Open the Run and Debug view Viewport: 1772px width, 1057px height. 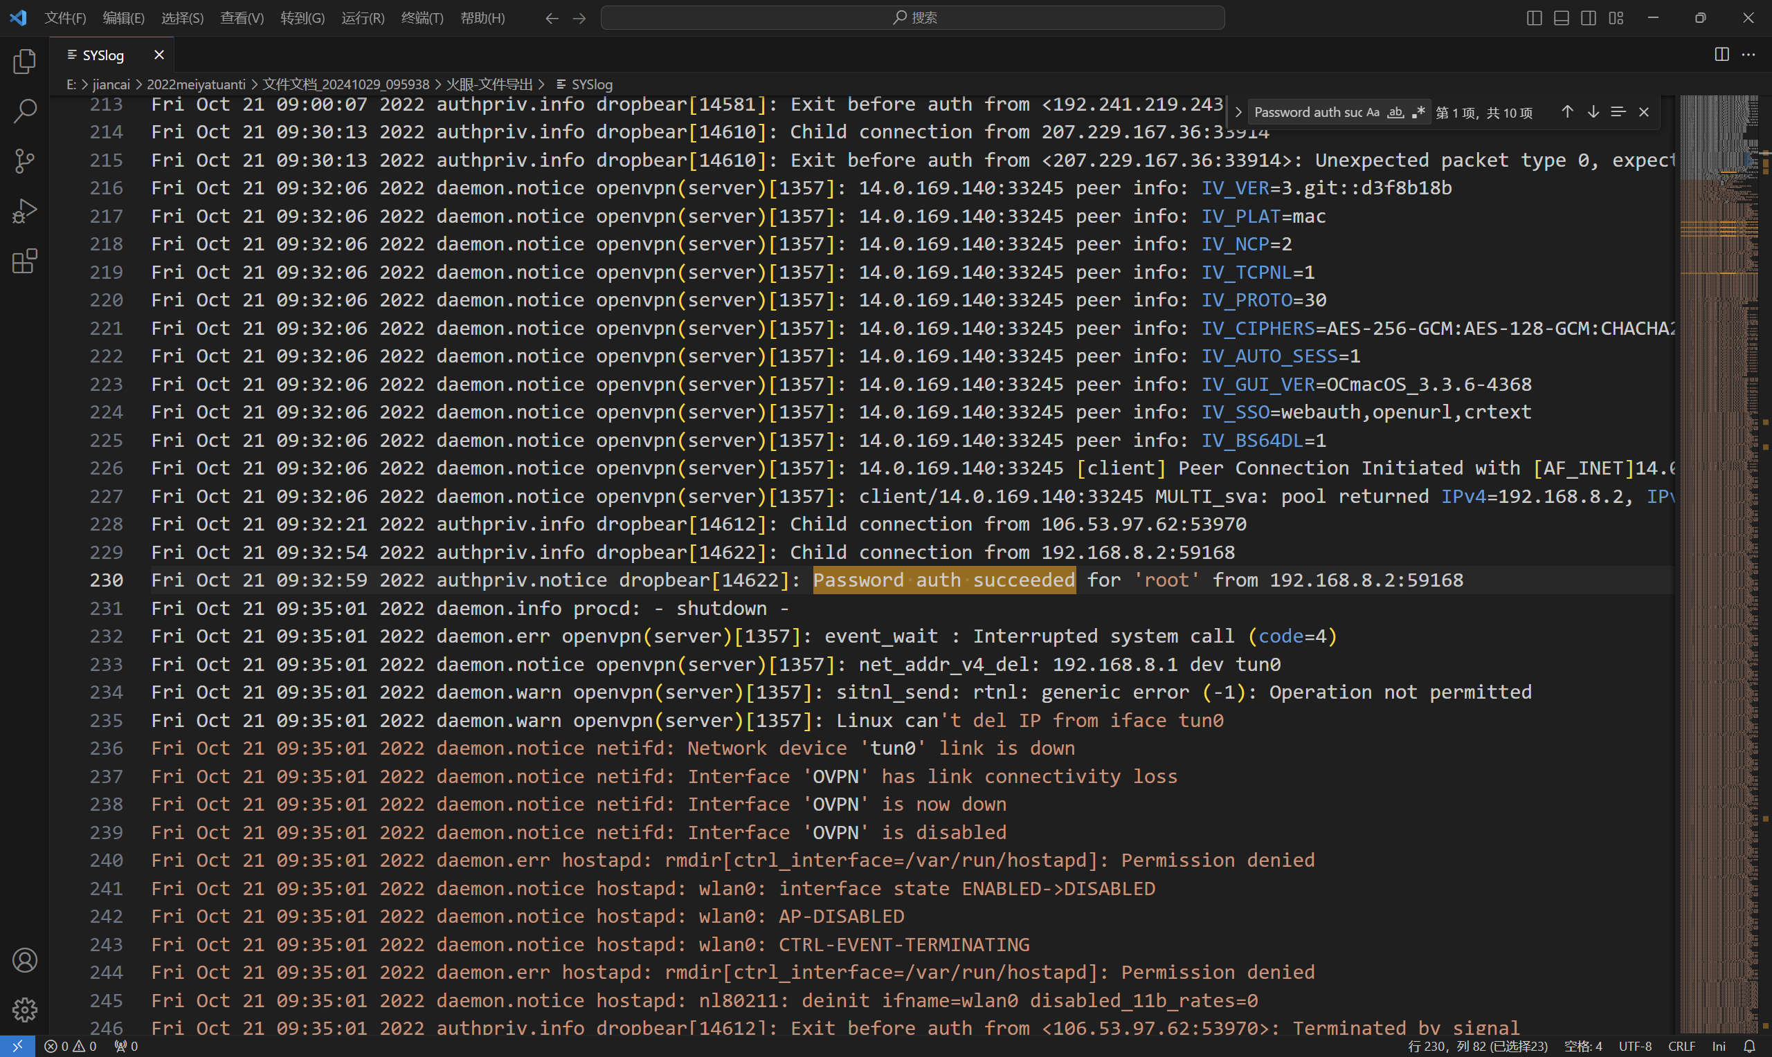25,212
